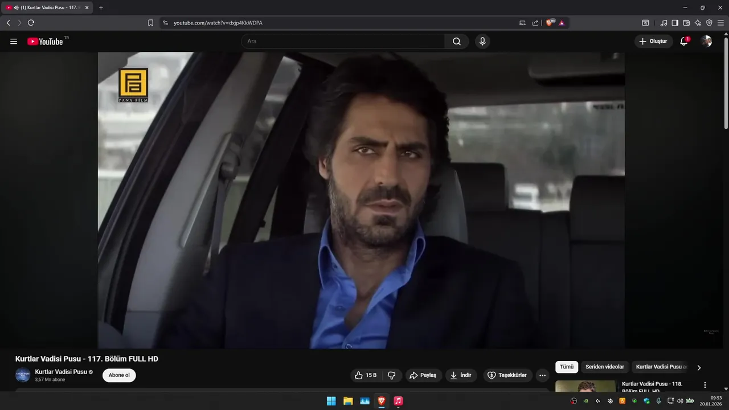Open more actions three-dot menu under video

[542, 375]
